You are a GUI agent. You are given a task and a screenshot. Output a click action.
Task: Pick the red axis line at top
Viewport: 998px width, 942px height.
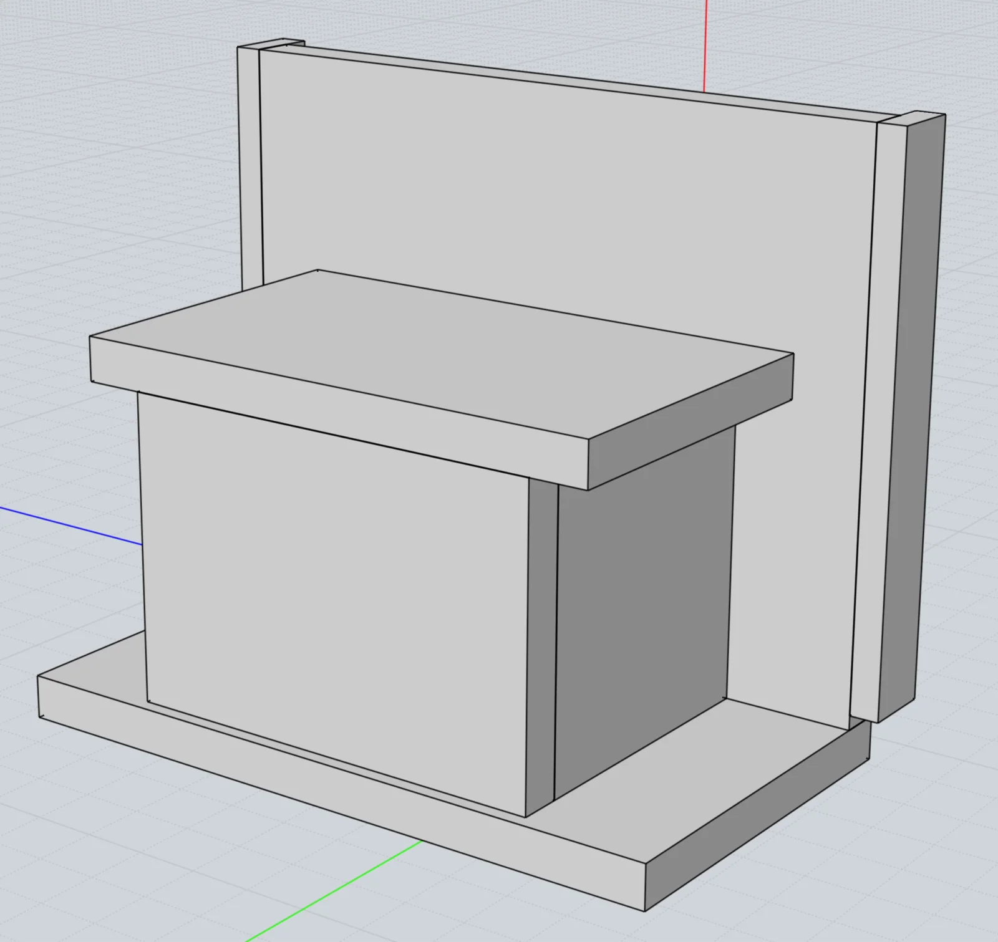click(705, 46)
